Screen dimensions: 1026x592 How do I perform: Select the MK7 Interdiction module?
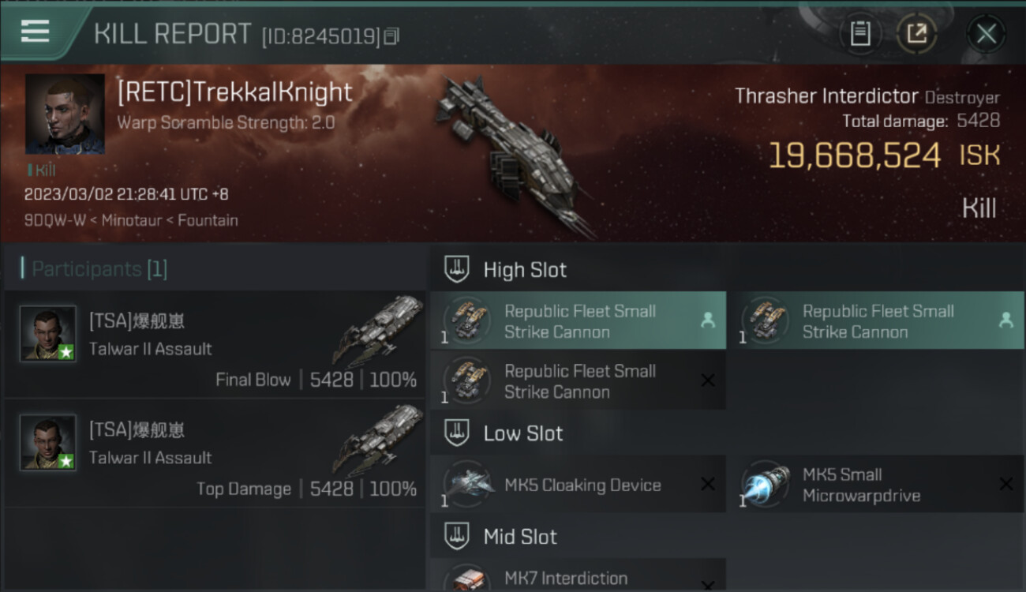tap(578, 575)
